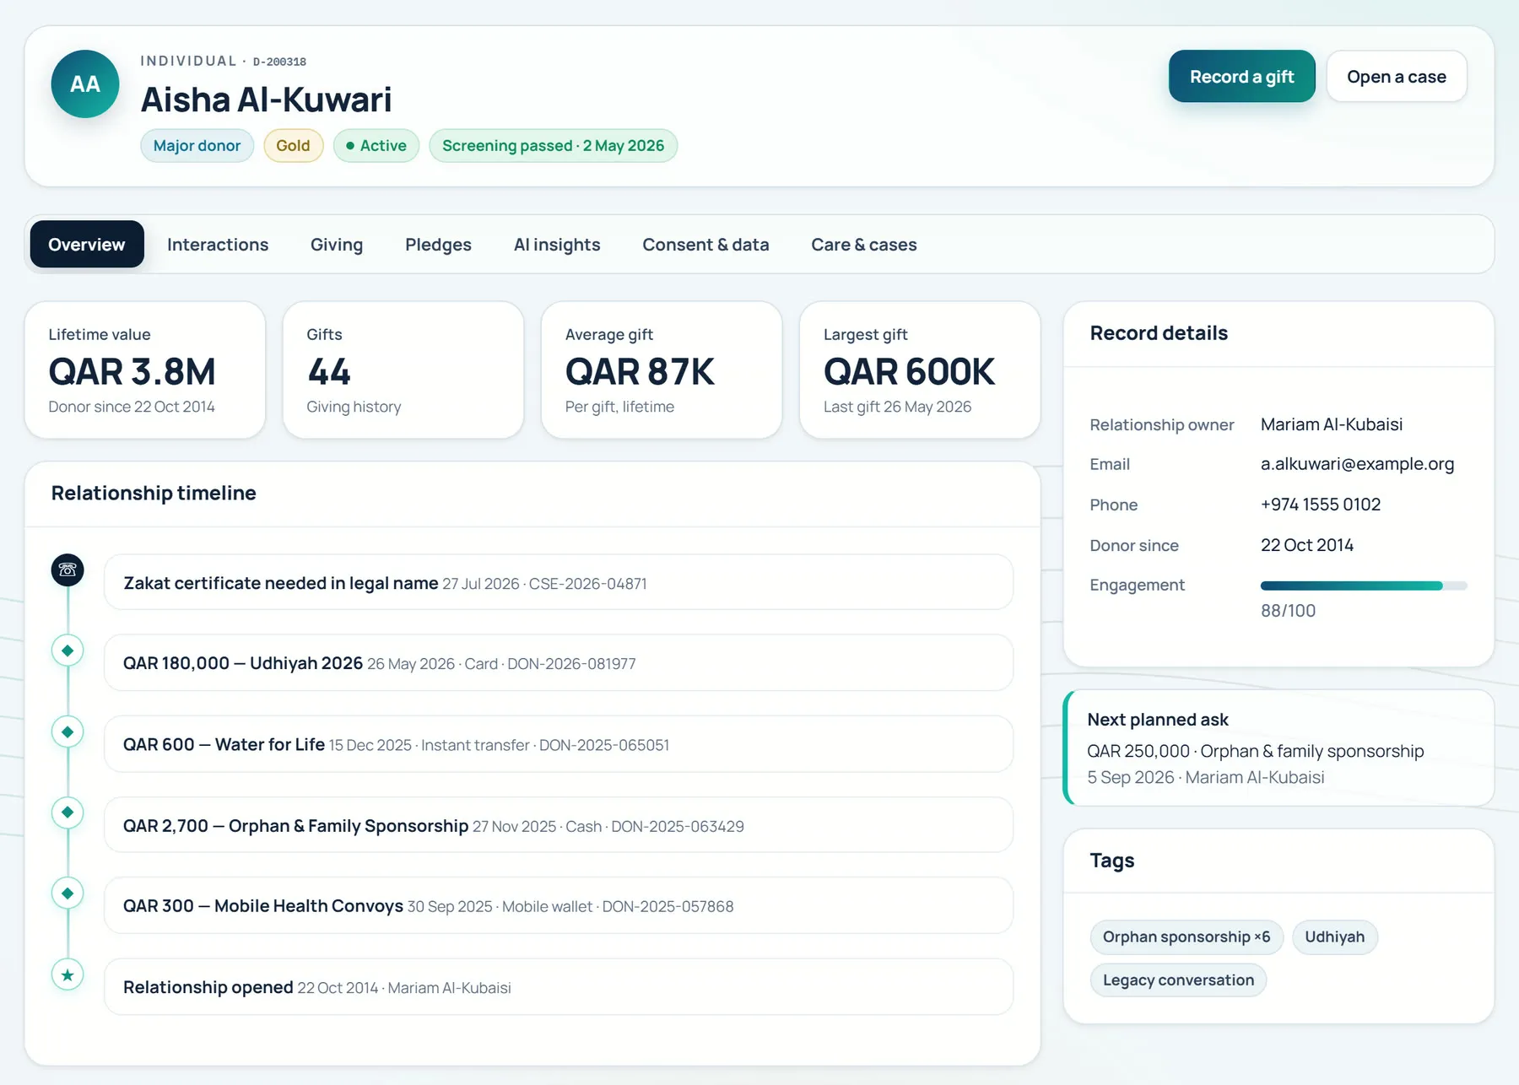
Task: Click the diamond marker for Udhiyah 2026 gift
Action: (68, 650)
